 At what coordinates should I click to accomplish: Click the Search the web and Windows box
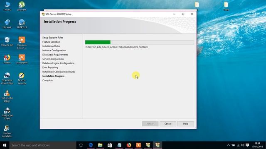point(43,145)
